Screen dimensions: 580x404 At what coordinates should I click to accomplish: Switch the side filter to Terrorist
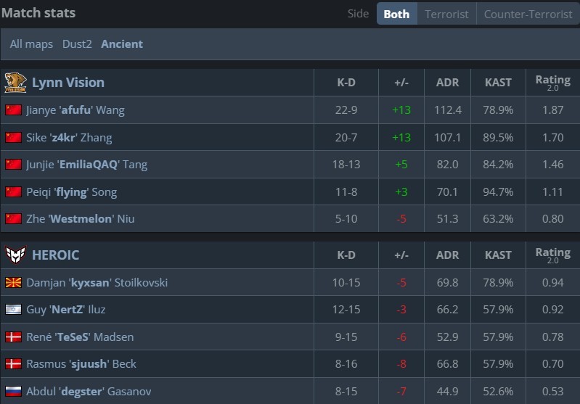coord(446,14)
